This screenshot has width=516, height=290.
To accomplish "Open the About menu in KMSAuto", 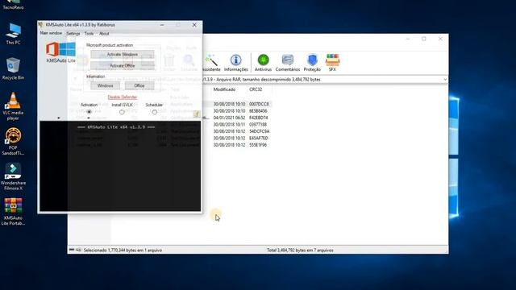I will (x=104, y=34).
